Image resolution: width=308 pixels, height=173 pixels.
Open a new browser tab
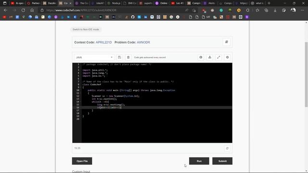tap(269, 3)
